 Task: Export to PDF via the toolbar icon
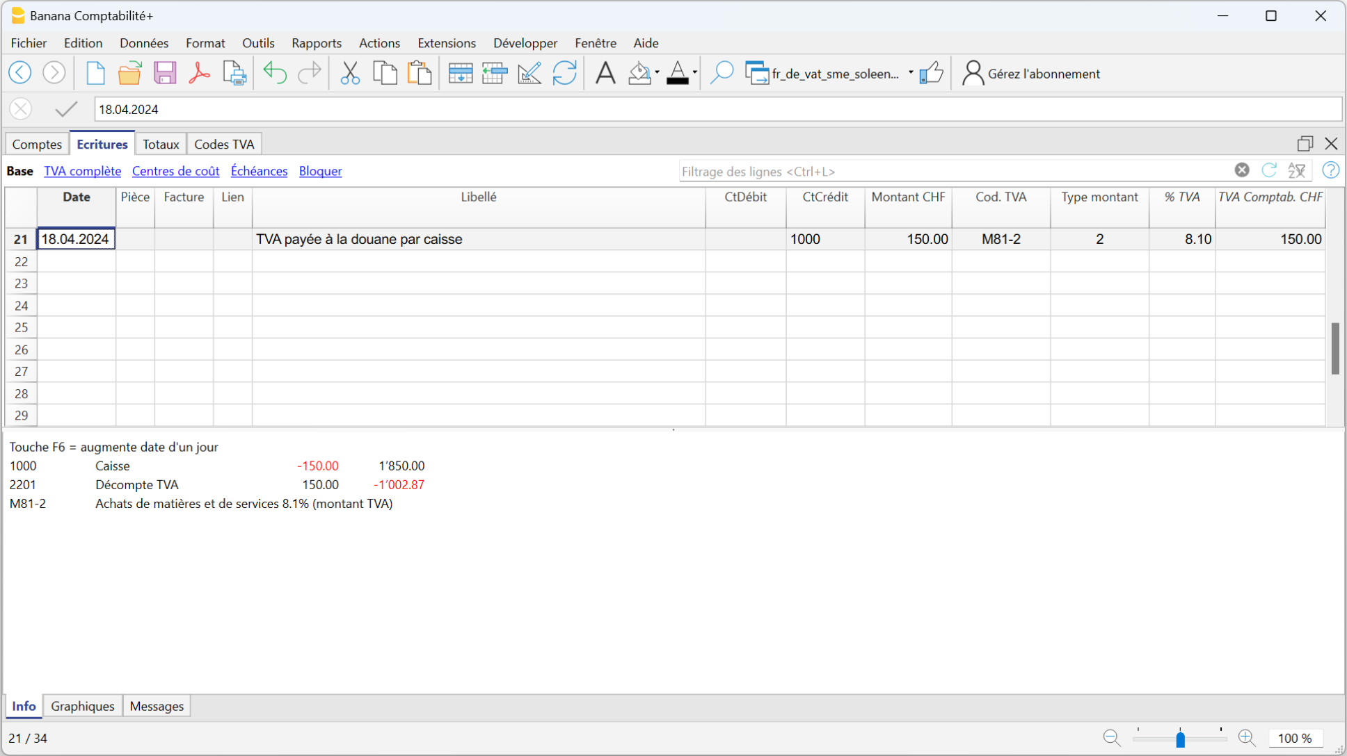point(200,73)
